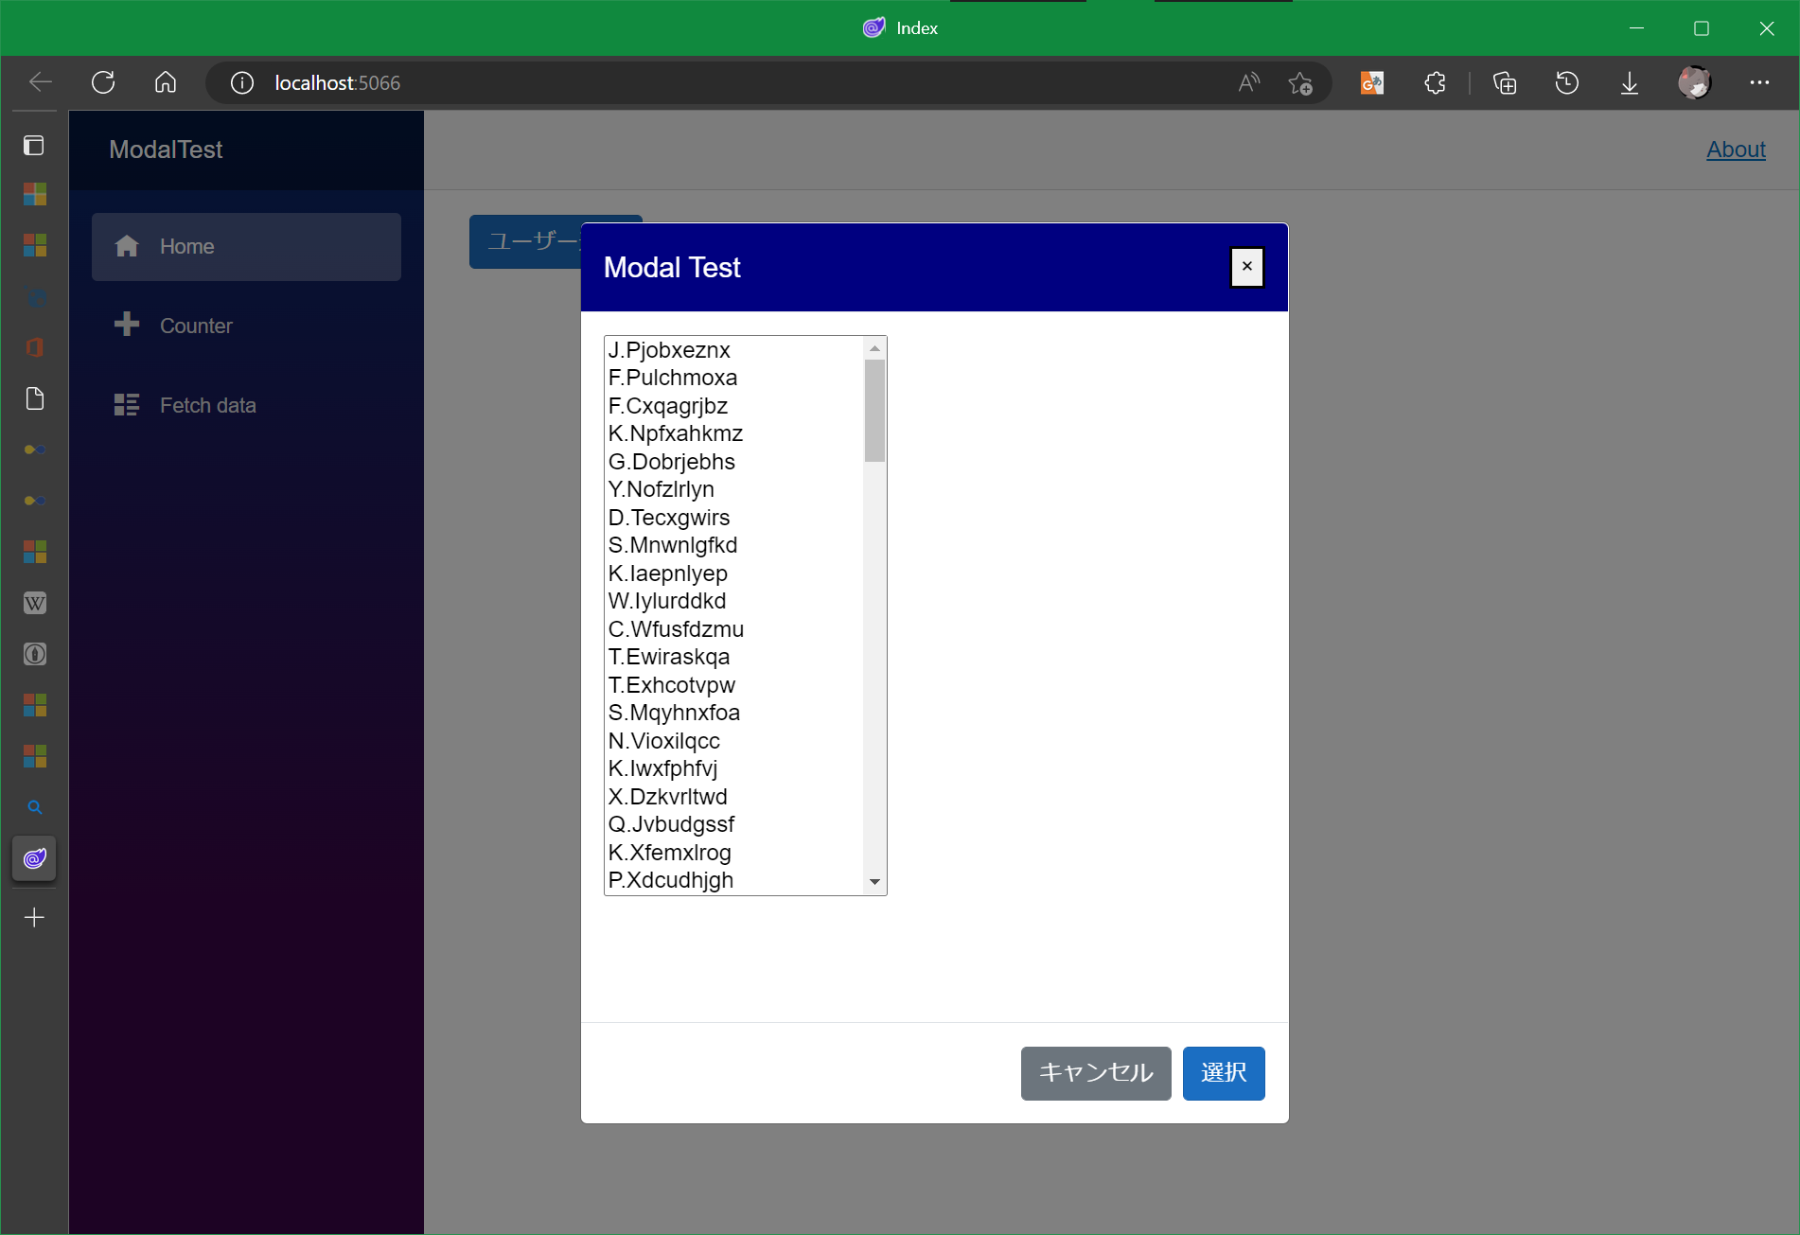The height and width of the screenshot is (1235, 1800).
Task: Close the Modal Test dialog with the × button
Action: (x=1246, y=267)
